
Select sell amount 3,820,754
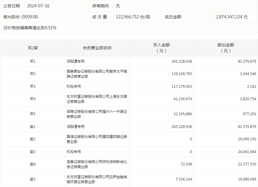tap(248, 99)
